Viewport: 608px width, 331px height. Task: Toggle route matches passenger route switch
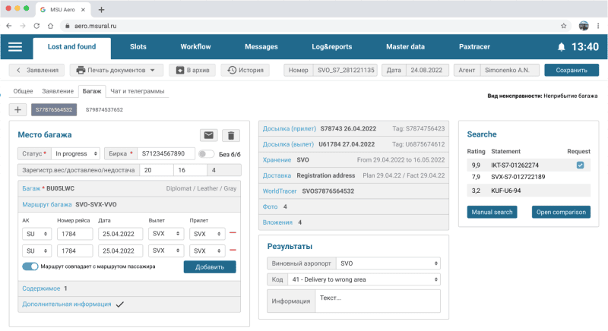click(x=30, y=266)
